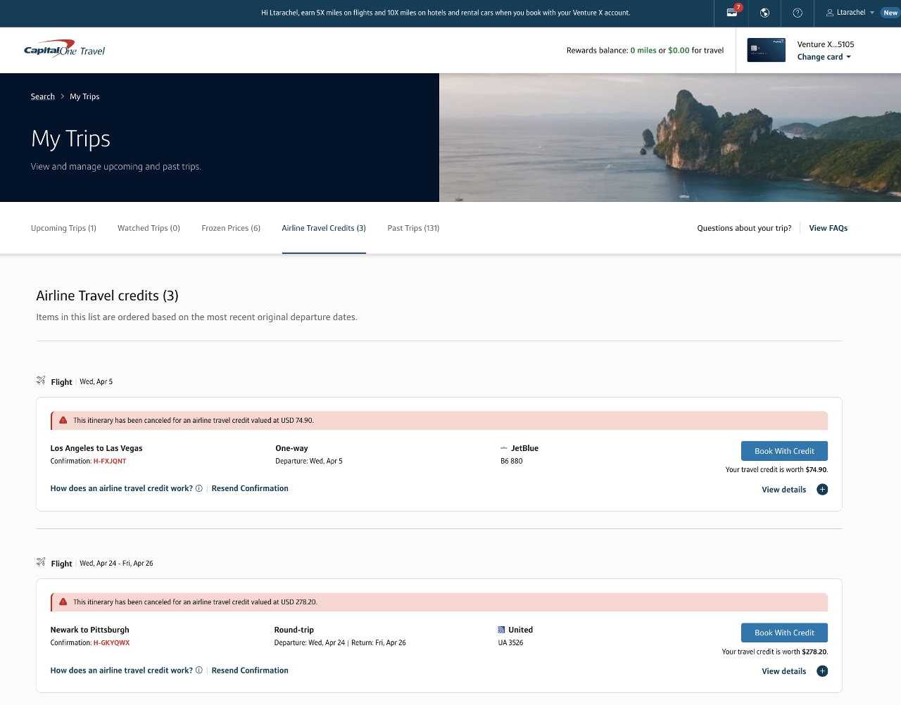Open the Change card dropdown
Viewport: 901px width, 705px height.
(x=824, y=57)
